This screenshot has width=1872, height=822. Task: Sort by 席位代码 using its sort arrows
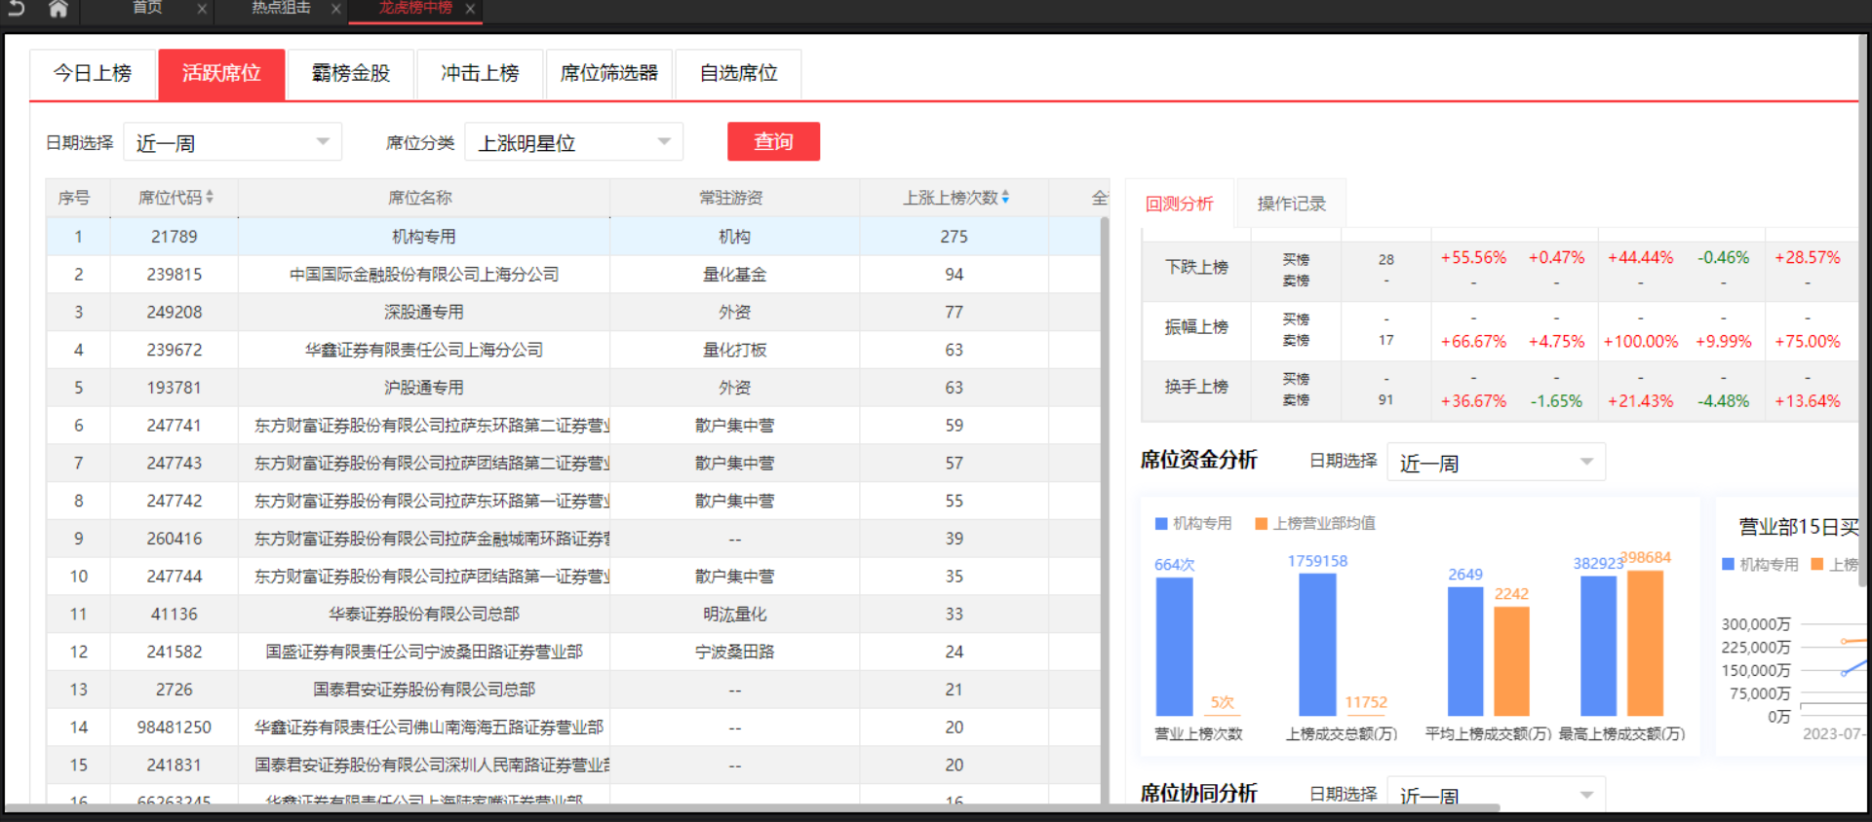tap(210, 197)
